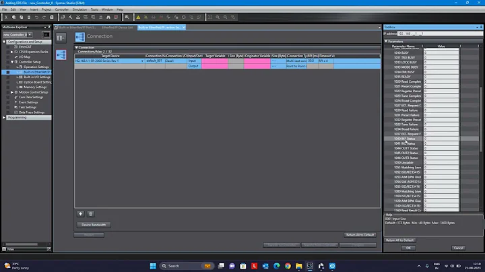Click the Zoom Out magnifier toolbar icon
This screenshot has height=272, width=485.
tap(226, 18)
